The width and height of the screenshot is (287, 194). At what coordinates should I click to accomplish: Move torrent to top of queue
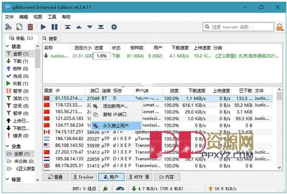(68, 27)
